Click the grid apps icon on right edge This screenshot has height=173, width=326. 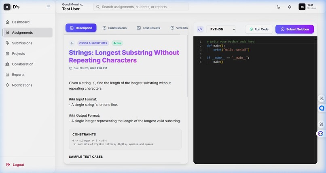coord(321,124)
